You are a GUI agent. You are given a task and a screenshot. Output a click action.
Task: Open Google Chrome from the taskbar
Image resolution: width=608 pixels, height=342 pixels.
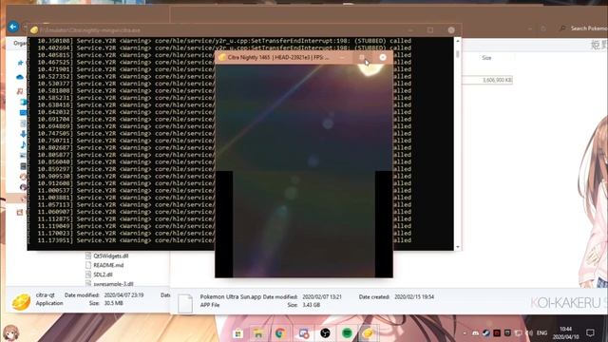point(280,333)
